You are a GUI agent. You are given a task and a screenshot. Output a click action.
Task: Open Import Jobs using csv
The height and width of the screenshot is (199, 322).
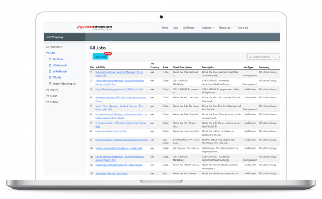coord(65,84)
